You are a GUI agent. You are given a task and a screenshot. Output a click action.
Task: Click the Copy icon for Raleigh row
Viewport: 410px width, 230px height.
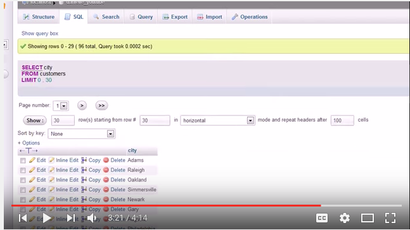[x=84, y=170]
